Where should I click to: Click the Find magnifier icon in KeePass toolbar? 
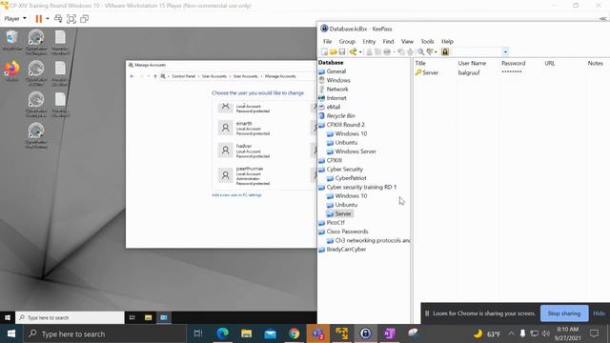[420, 51]
